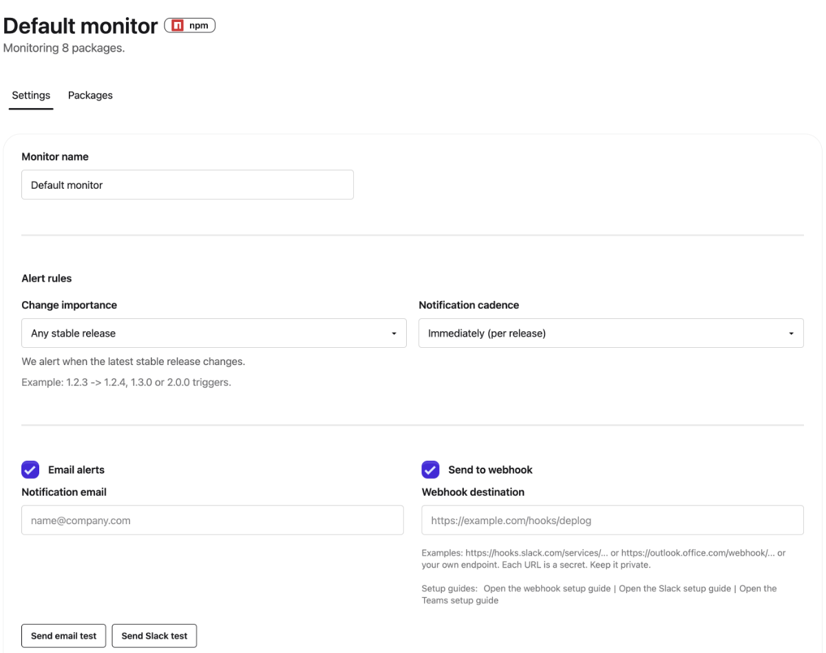Image resolution: width=826 pixels, height=653 pixels.
Task: Click the Monitoring 8 packages subtitle
Action: 64,48
